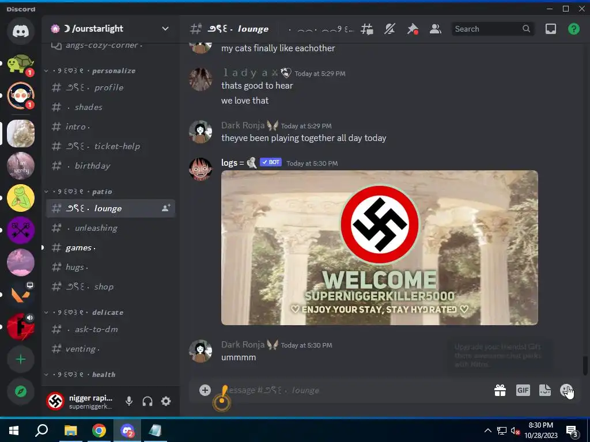Screen dimensions: 590x442
Task: Open the sticker picker icon
Action: (x=545, y=390)
